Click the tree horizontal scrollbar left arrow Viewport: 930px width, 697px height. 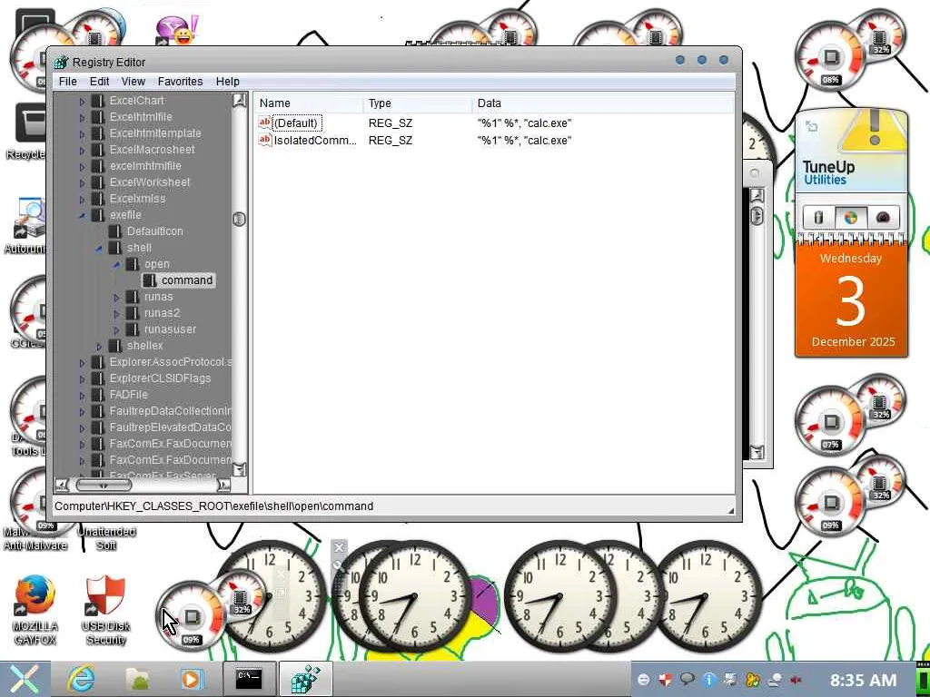[62, 486]
